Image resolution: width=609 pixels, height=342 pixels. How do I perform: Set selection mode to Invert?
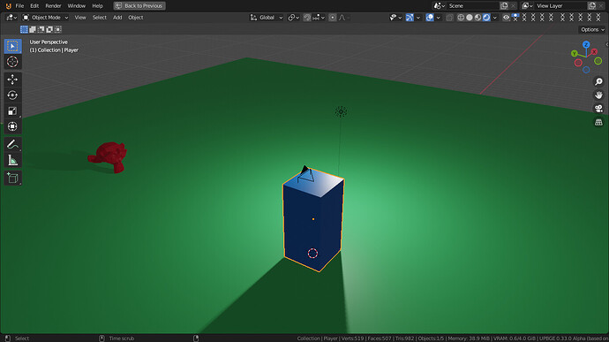pyautogui.click(x=49, y=29)
